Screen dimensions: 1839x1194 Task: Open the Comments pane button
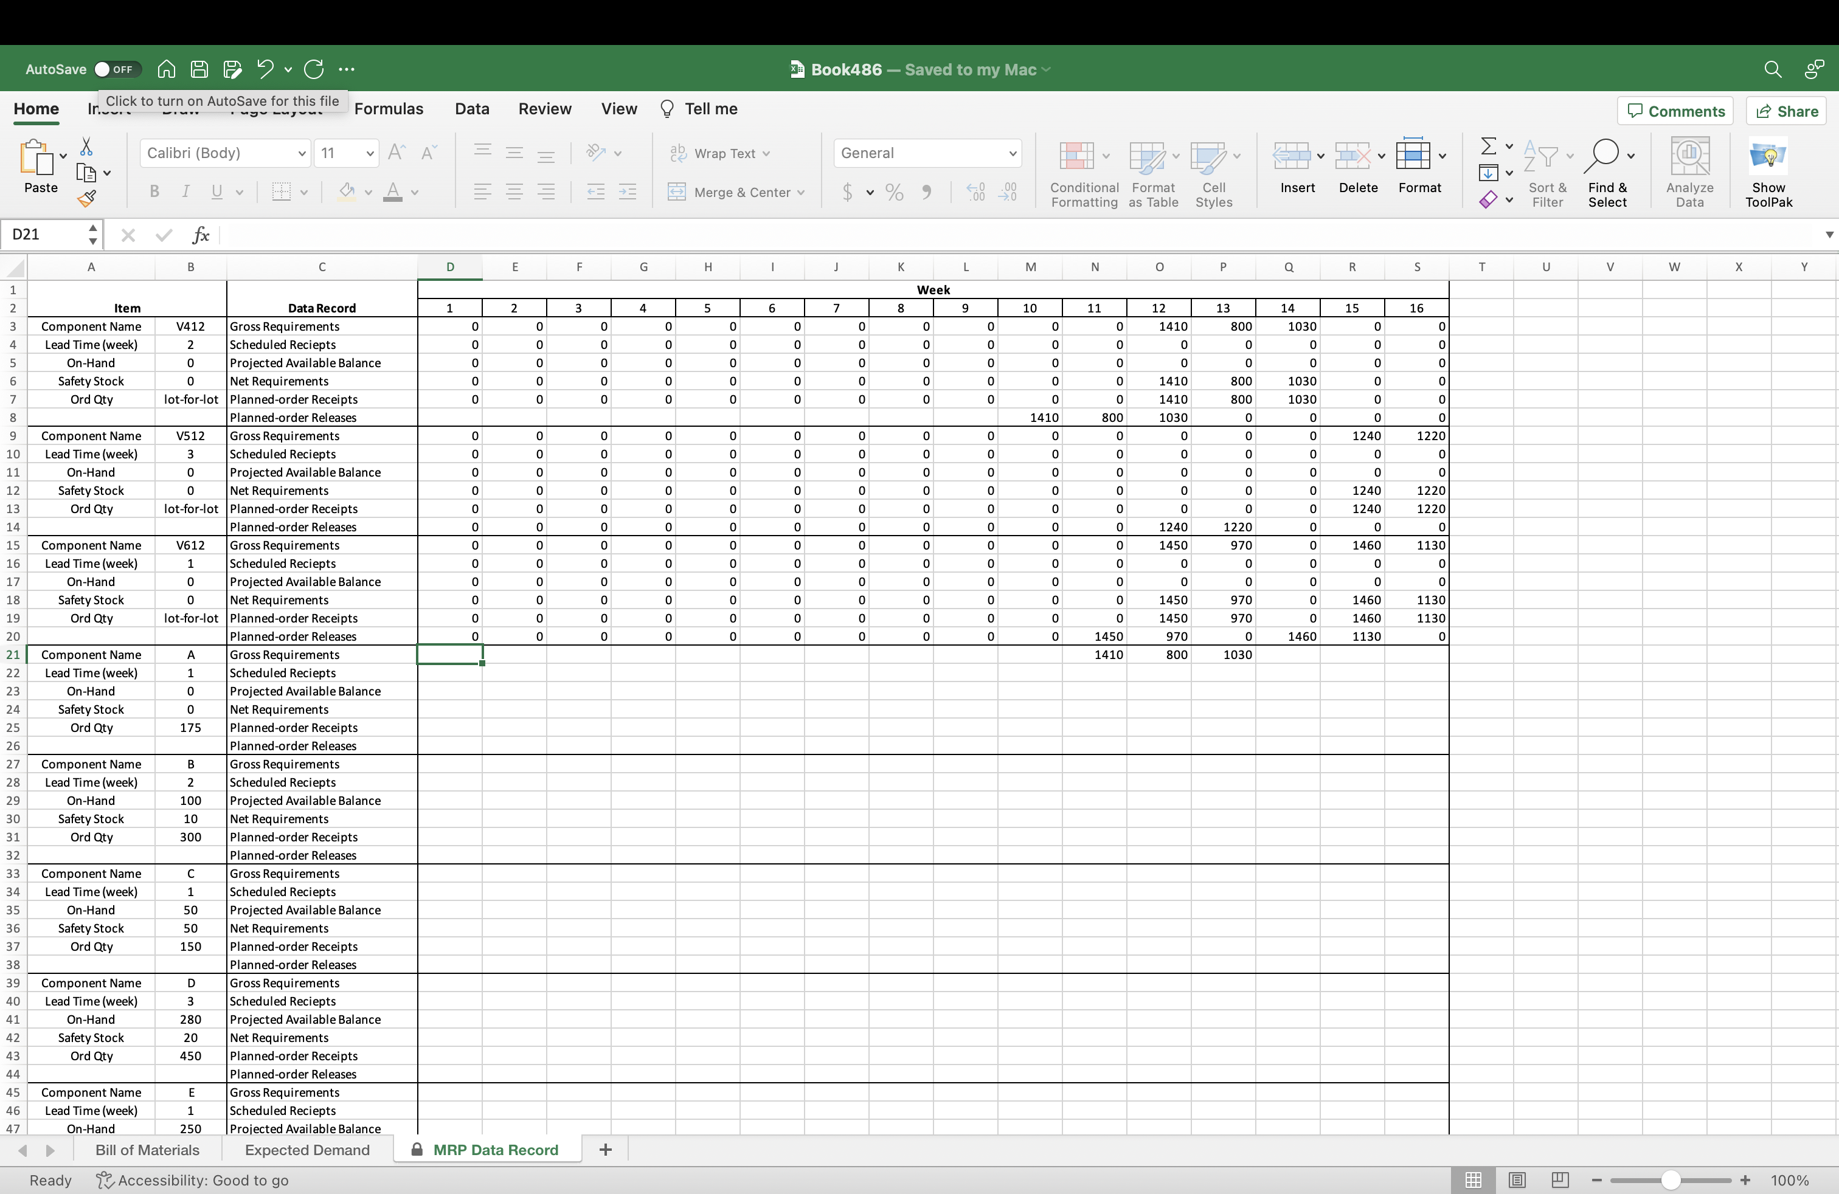[1675, 111]
